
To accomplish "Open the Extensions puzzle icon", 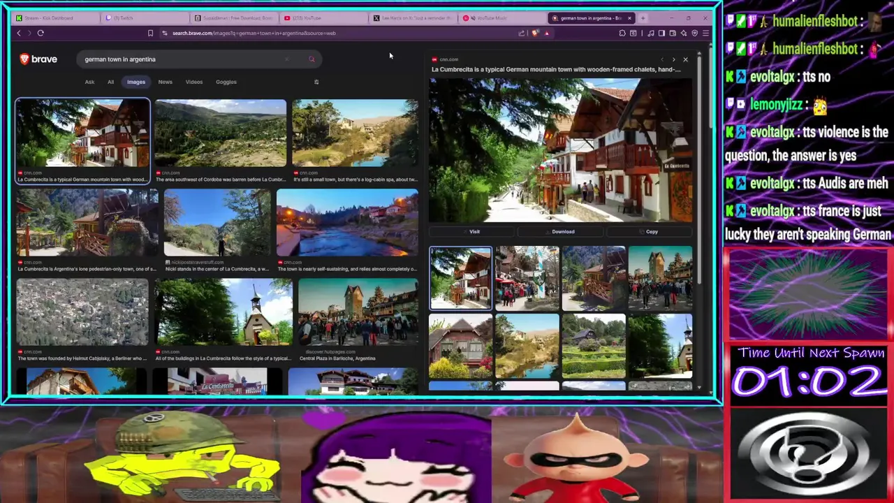I will (622, 33).
